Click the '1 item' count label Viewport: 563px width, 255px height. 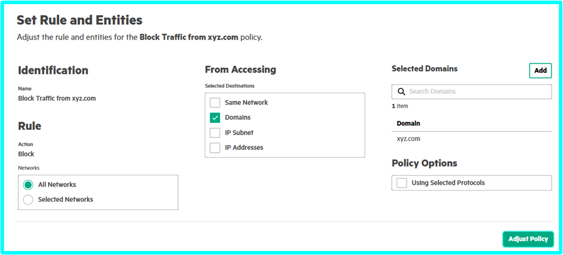coord(400,106)
